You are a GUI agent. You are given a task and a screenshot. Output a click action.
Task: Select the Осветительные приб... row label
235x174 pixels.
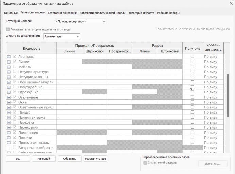36,107
